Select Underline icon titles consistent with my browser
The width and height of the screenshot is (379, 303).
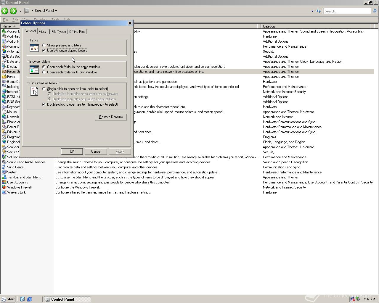(x=83, y=94)
